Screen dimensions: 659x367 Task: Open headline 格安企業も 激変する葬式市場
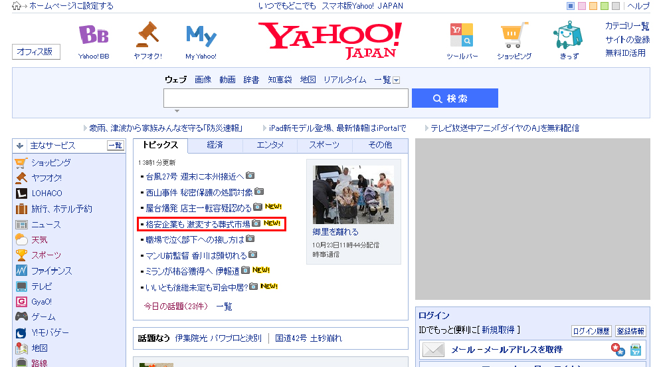coord(198,224)
